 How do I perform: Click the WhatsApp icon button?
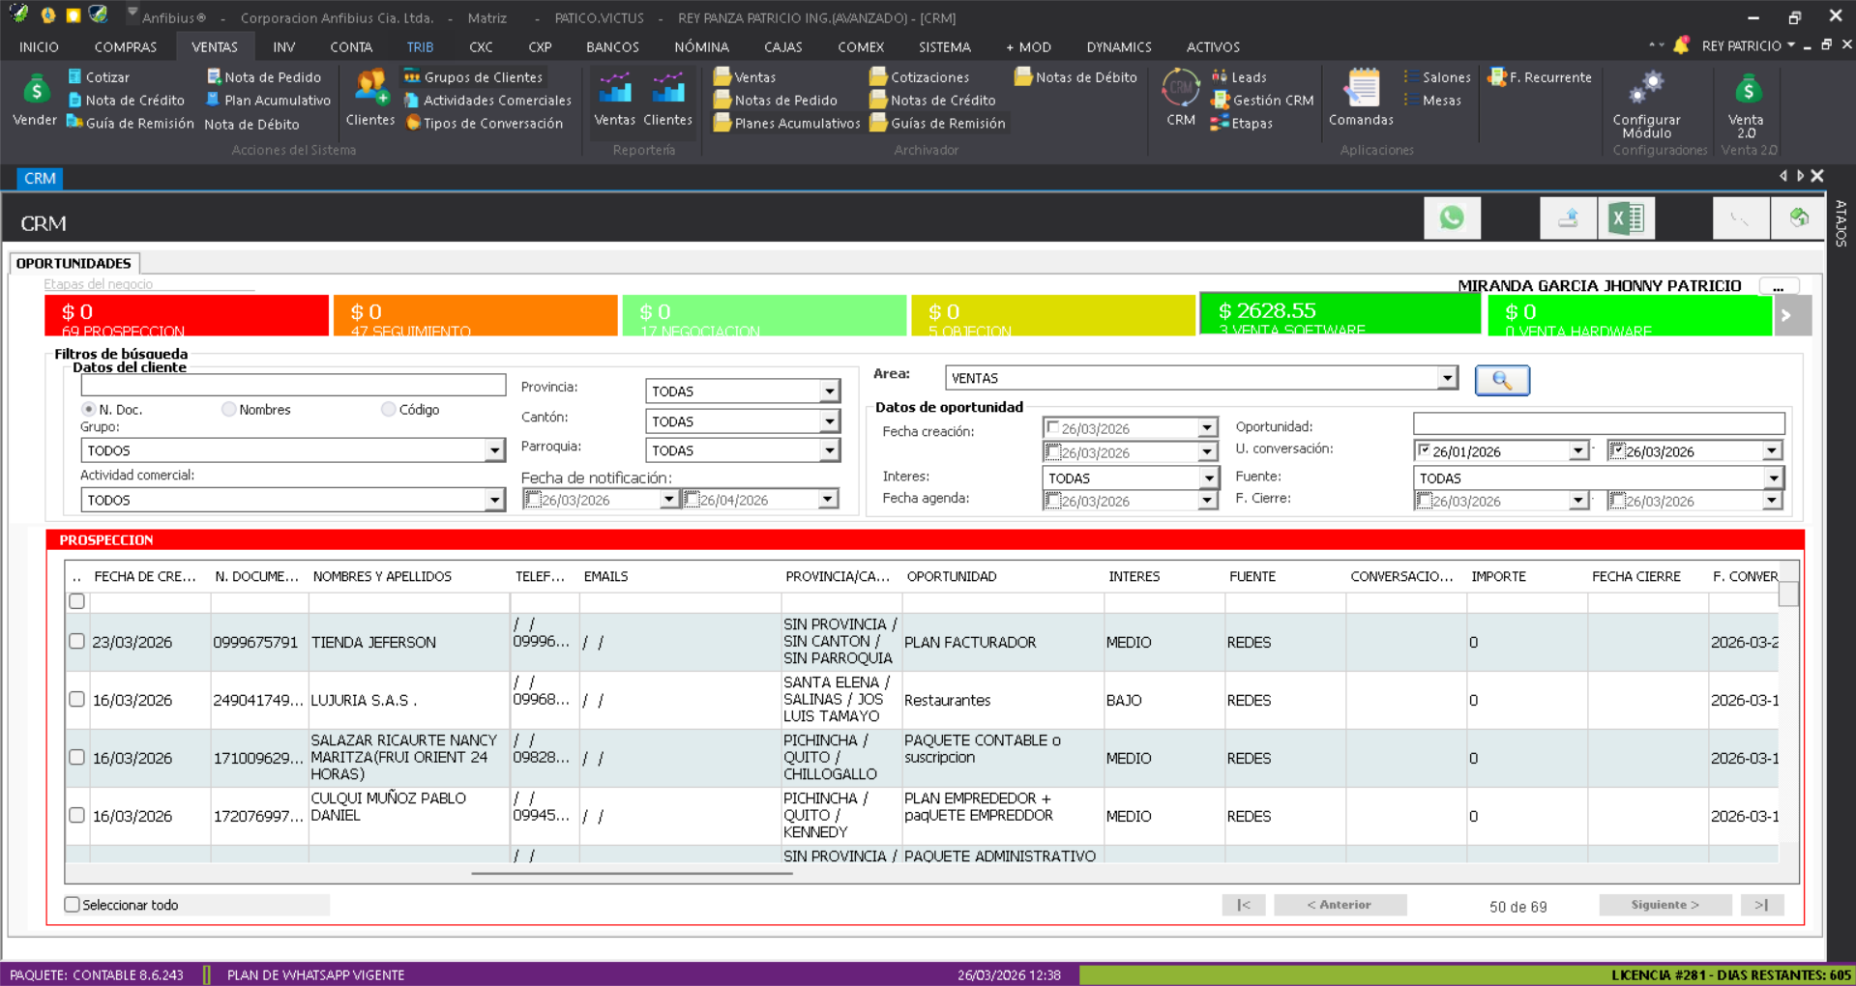[1451, 218]
